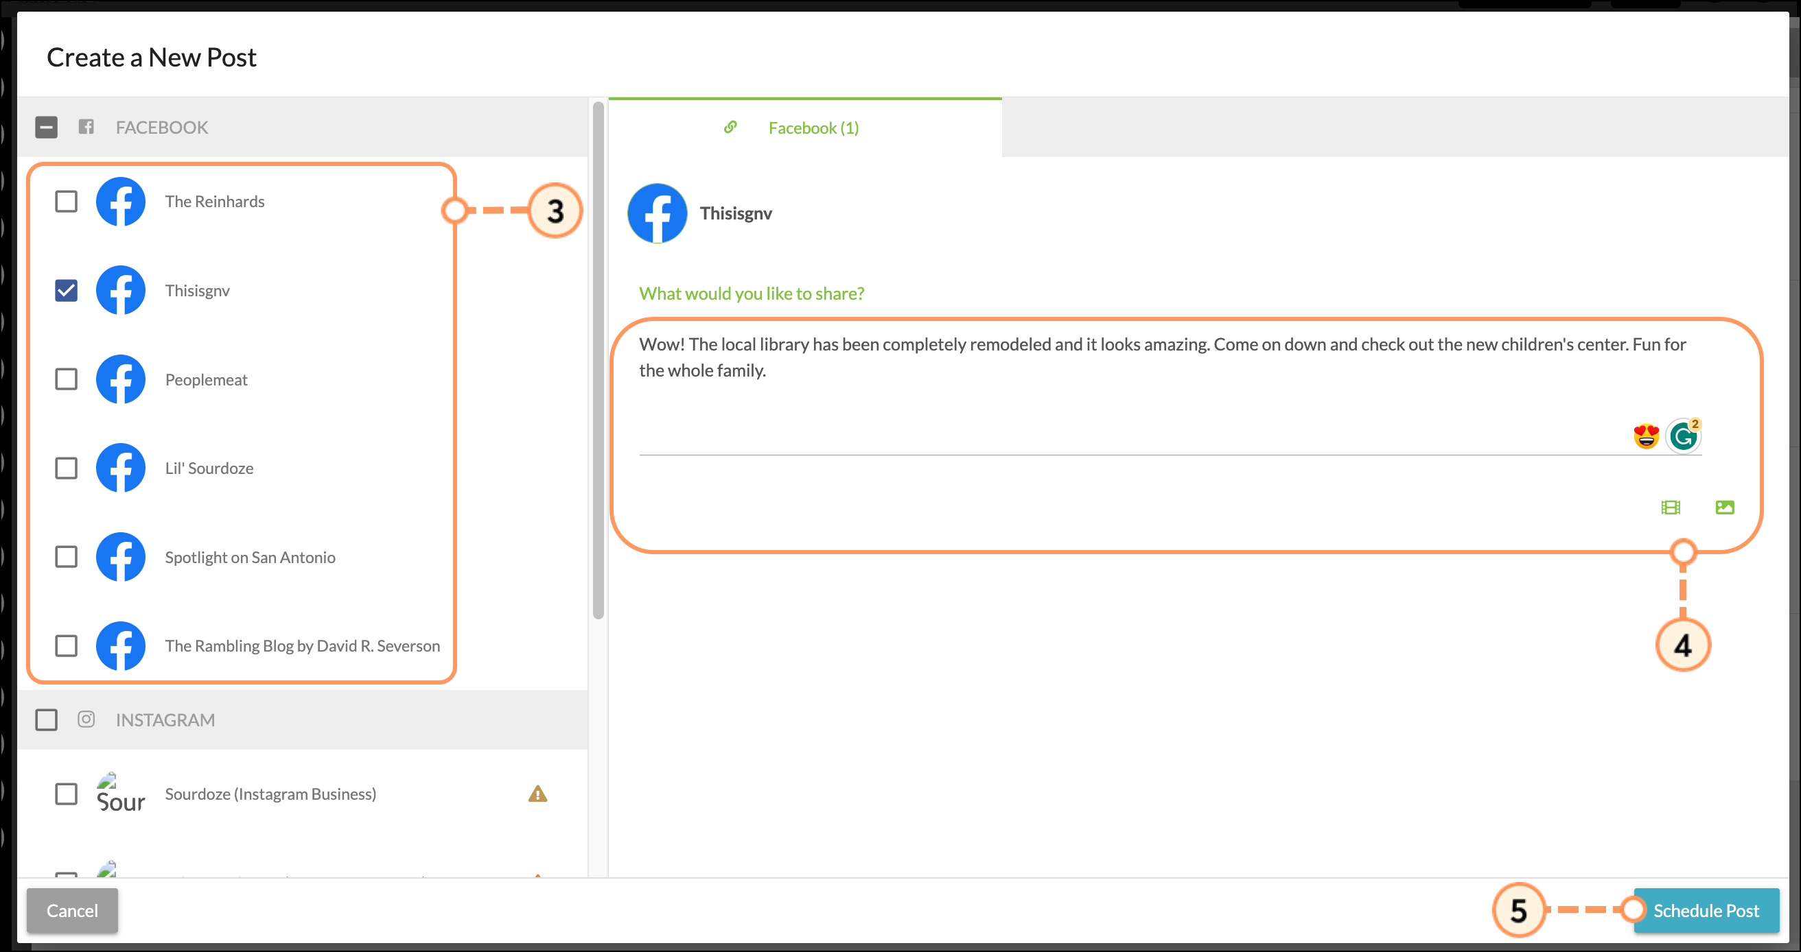1801x952 pixels.
Task: Click the FACEBOOK section header label
Action: coord(161,127)
